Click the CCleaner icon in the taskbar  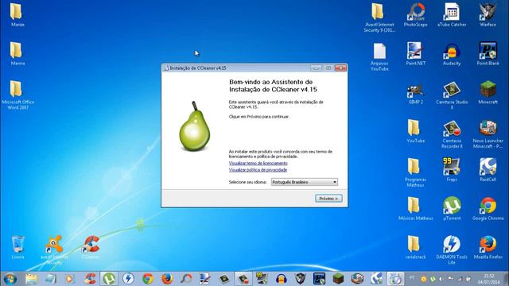(x=90, y=279)
